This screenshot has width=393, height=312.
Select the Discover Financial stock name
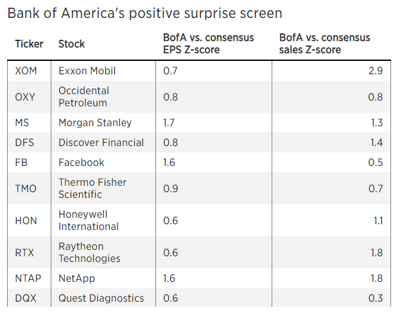pyautogui.click(x=101, y=143)
